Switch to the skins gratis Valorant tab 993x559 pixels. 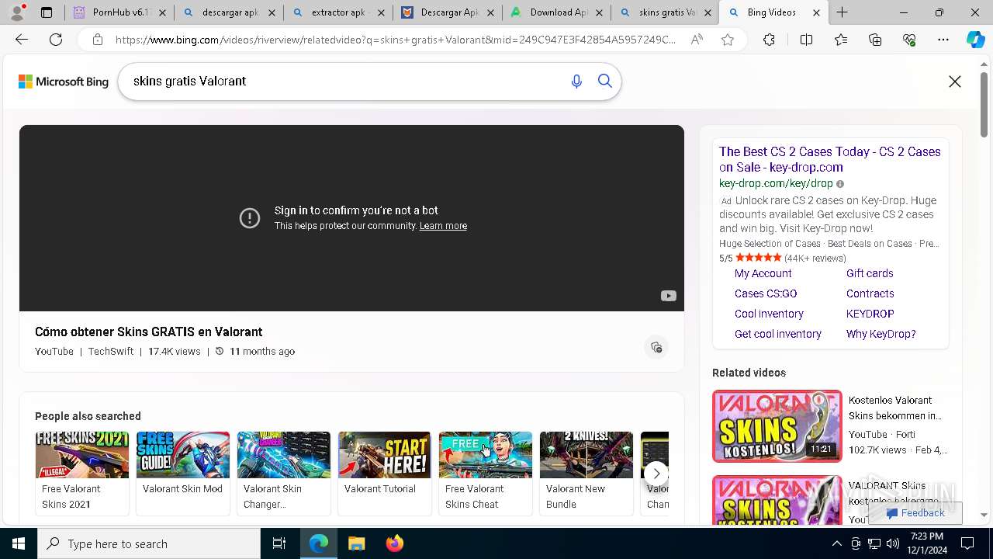[665, 12]
